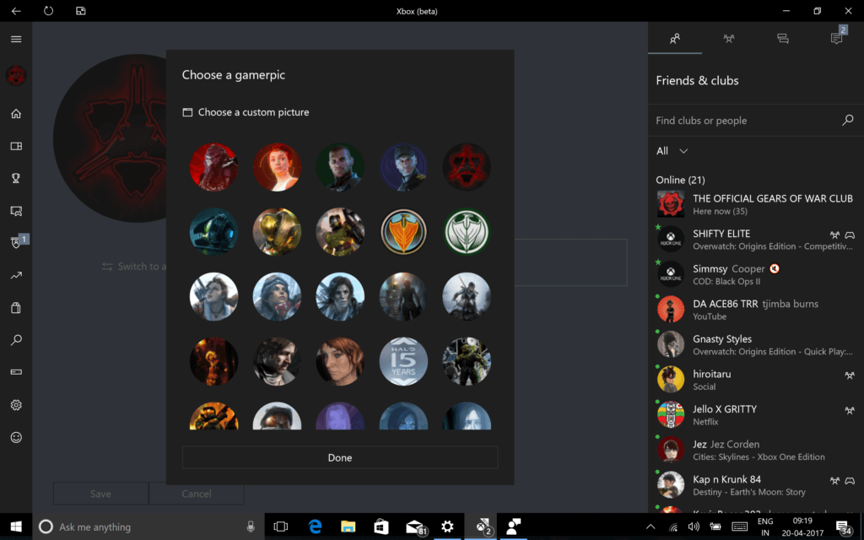Screen dimensions: 864x540
Task: Select the teal robot eye gamerpic
Action: coord(213,232)
